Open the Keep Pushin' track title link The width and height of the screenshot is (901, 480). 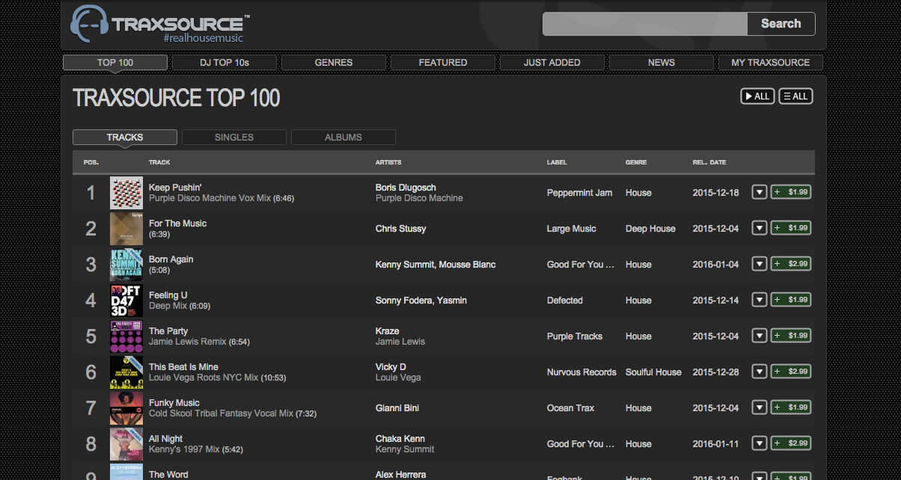(175, 188)
